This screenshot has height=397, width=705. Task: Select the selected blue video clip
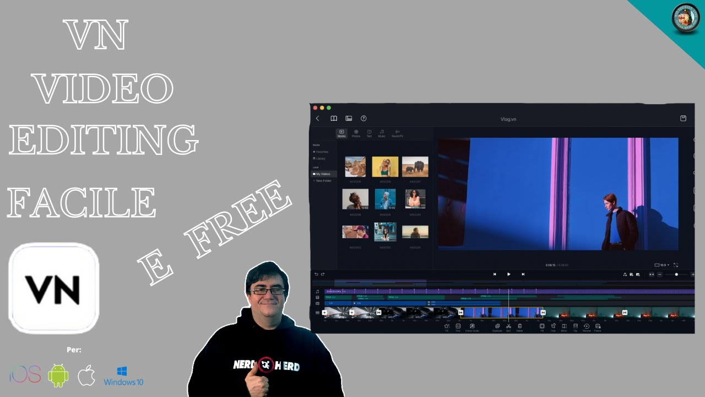(x=502, y=313)
